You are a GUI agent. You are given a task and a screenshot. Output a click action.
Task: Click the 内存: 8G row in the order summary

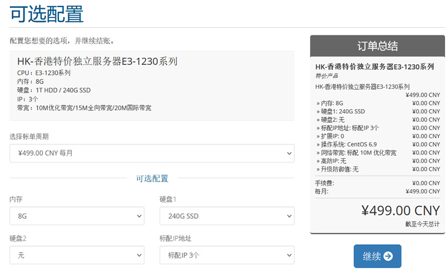[x=377, y=103]
